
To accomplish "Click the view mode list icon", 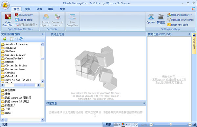I will (x=12, y=39).
